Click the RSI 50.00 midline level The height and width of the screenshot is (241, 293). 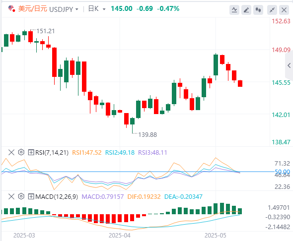coord(282,172)
